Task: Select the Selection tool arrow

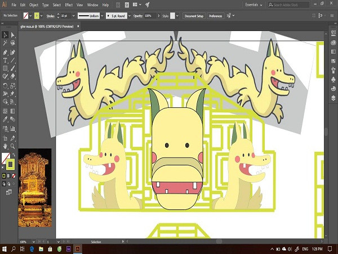Action: click(5, 36)
